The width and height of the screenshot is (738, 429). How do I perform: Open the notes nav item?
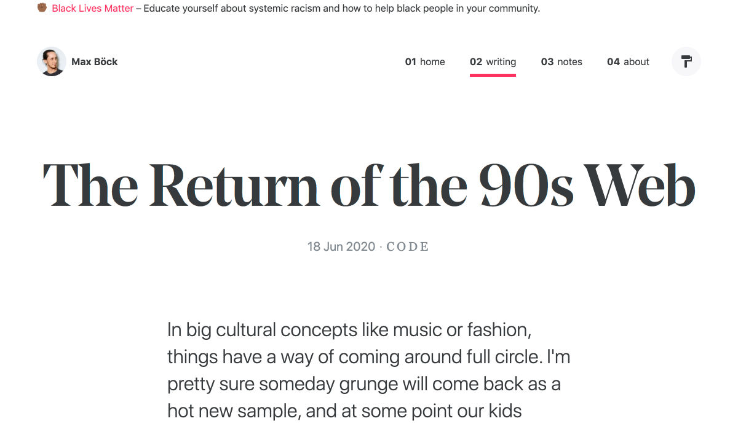561,61
